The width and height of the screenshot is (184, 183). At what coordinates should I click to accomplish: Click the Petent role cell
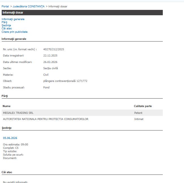point(138,113)
